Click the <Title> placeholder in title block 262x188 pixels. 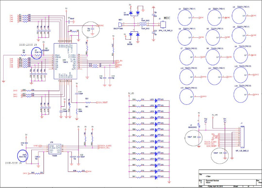tap(208, 176)
